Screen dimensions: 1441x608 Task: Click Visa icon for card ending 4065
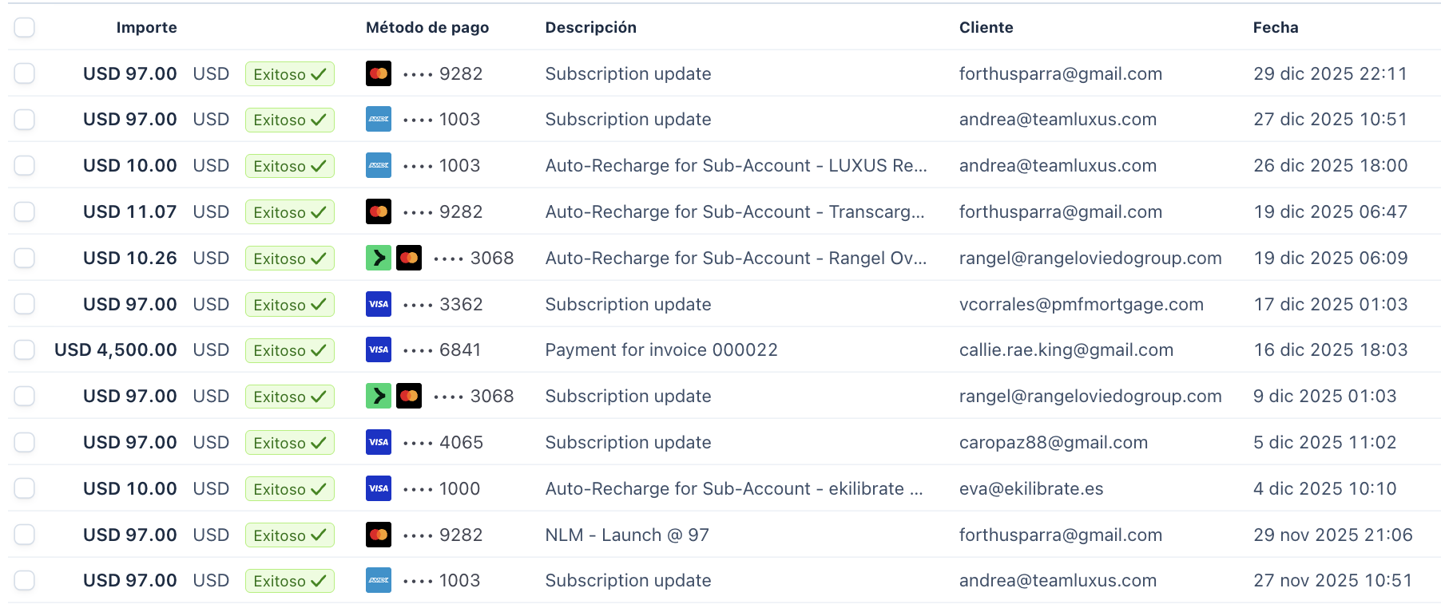(x=379, y=442)
